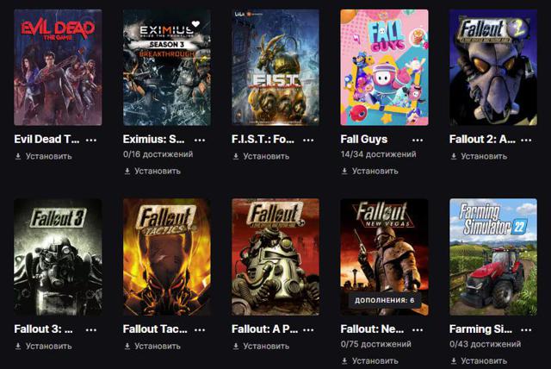Open the F.I.S.T.: Fo... title link
This screenshot has width=551, height=369.
tap(263, 140)
